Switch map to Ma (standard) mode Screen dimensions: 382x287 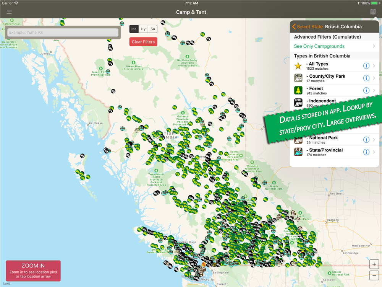tap(134, 29)
